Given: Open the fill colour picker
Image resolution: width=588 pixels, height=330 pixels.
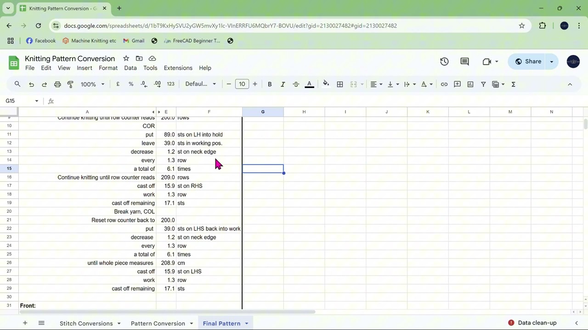Looking at the screenshot, I should click(326, 84).
